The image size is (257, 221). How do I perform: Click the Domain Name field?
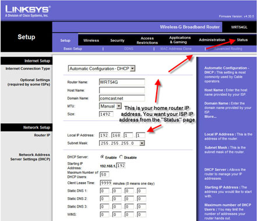(122, 98)
